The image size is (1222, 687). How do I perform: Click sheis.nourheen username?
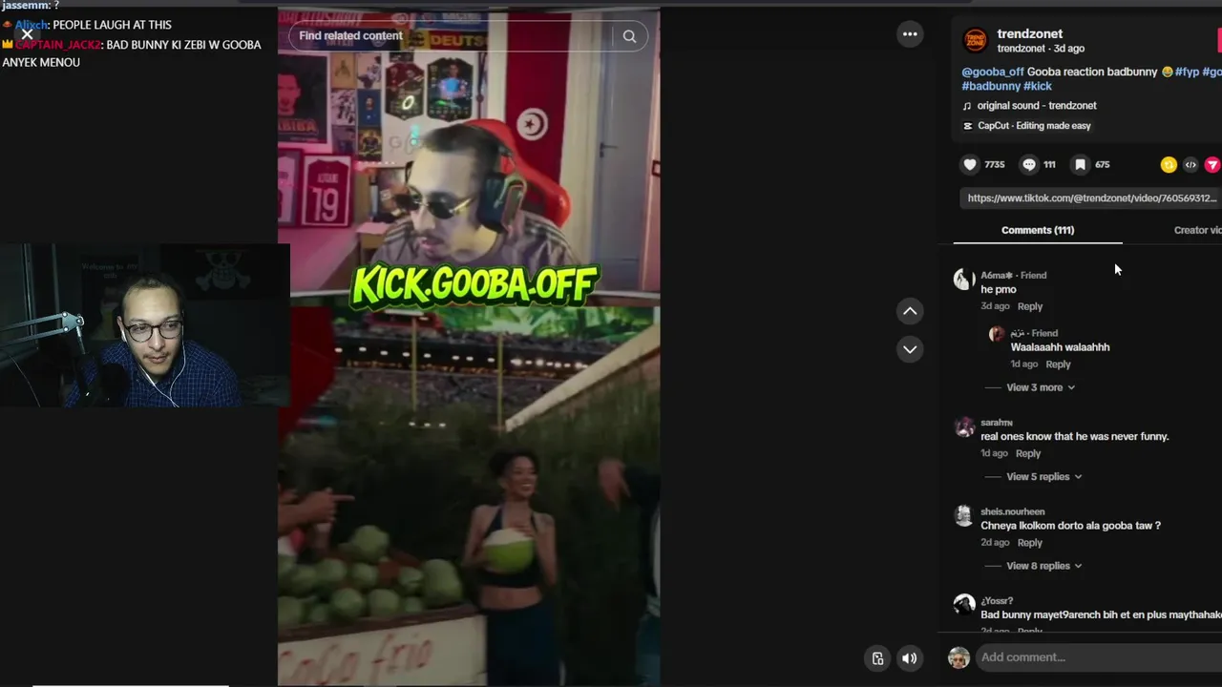pos(1013,511)
